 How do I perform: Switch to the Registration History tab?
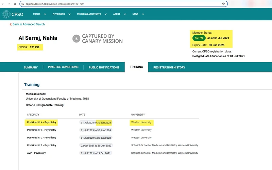coord(169,67)
